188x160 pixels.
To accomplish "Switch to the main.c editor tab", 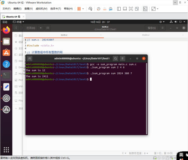I will click(146, 35).
